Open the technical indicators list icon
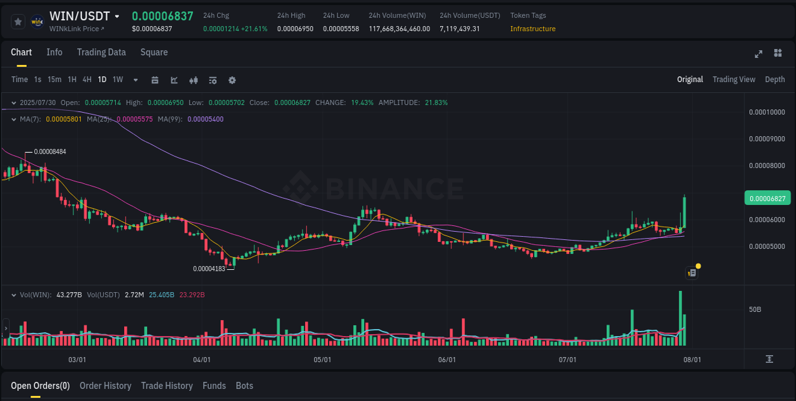 [213, 80]
